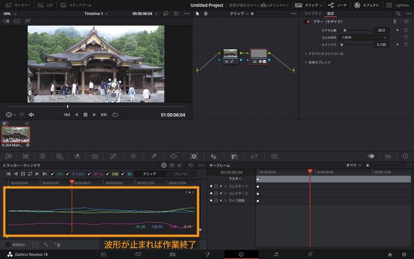Open the Camera Raw palette icon

[x=9, y=157]
